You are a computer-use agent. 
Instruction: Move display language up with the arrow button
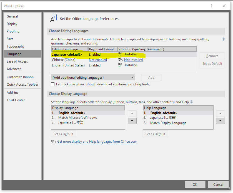tap(132, 113)
